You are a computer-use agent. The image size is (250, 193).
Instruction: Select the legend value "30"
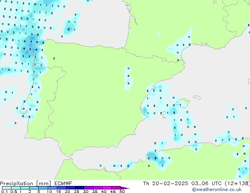coord(86,191)
